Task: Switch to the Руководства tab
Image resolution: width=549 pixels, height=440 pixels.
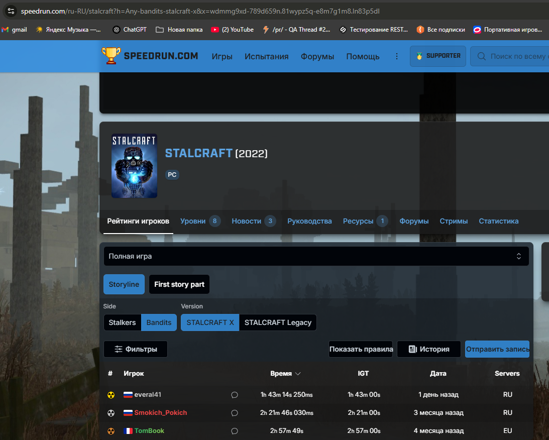Action: click(x=309, y=221)
